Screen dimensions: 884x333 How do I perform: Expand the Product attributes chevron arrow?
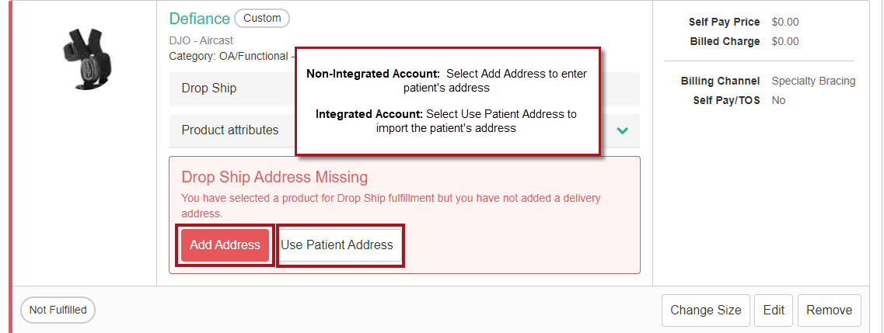pos(622,130)
